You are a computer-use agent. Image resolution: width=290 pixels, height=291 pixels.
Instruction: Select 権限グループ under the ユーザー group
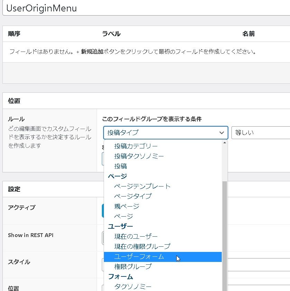[133, 266]
